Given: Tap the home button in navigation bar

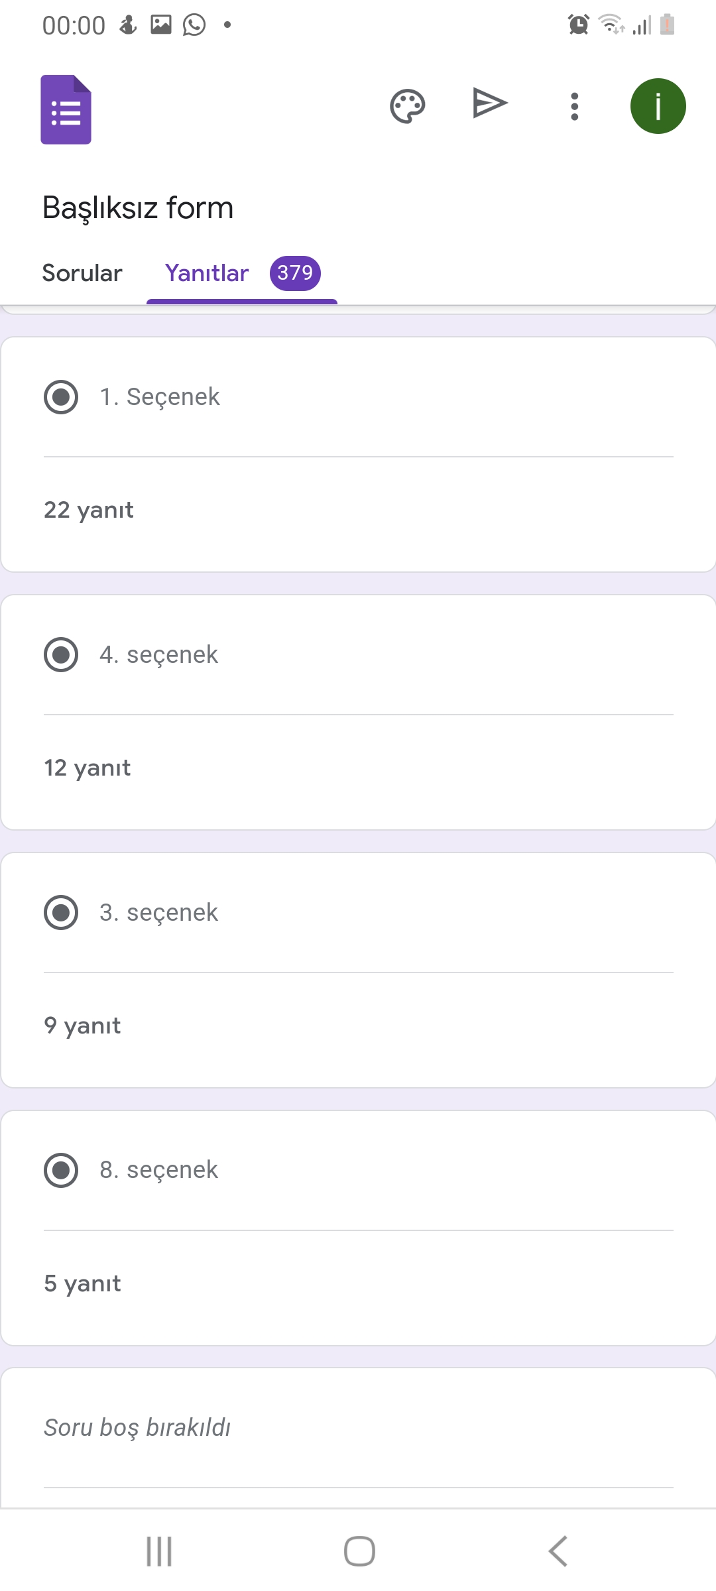Looking at the screenshot, I should pos(357,1550).
